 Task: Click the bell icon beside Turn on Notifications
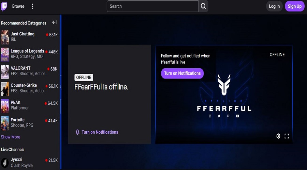tap(77, 132)
